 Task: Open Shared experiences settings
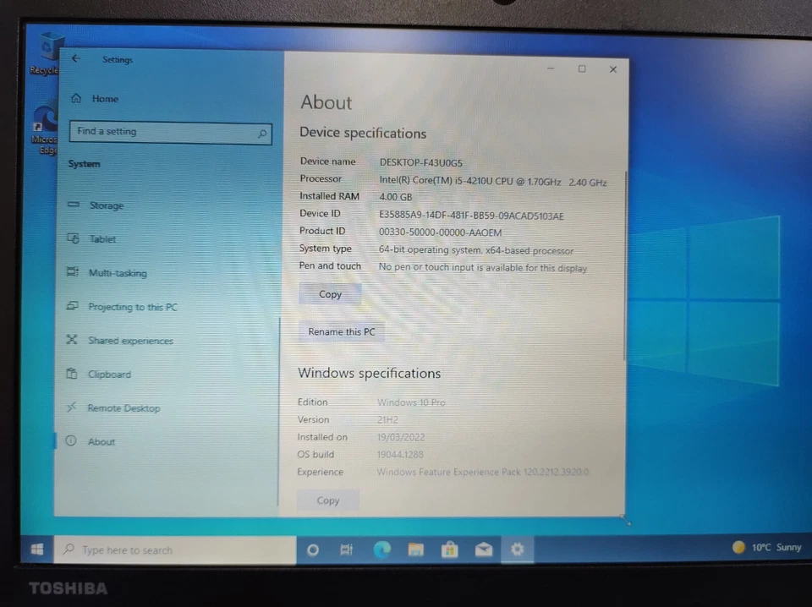tap(130, 341)
